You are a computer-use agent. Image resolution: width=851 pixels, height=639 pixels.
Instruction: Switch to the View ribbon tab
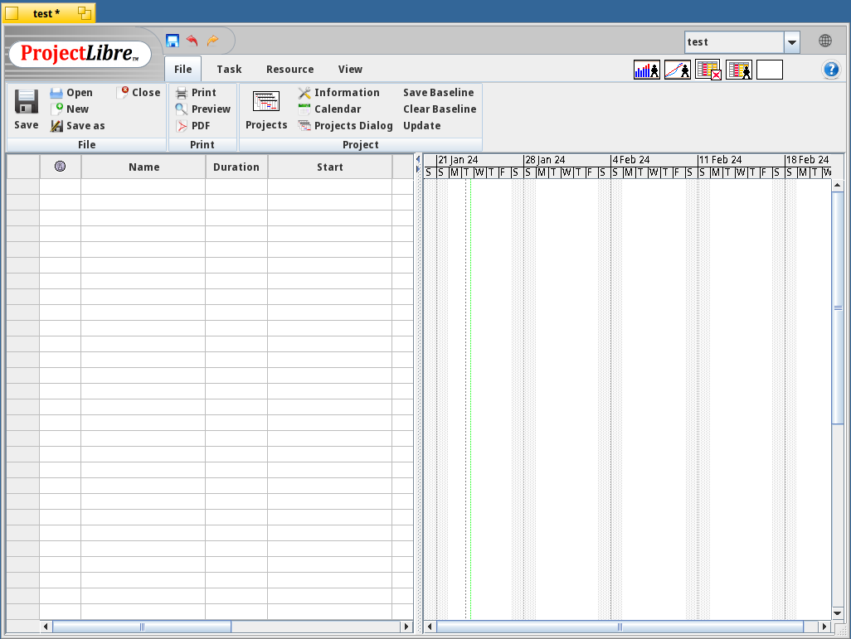click(x=350, y=69)
